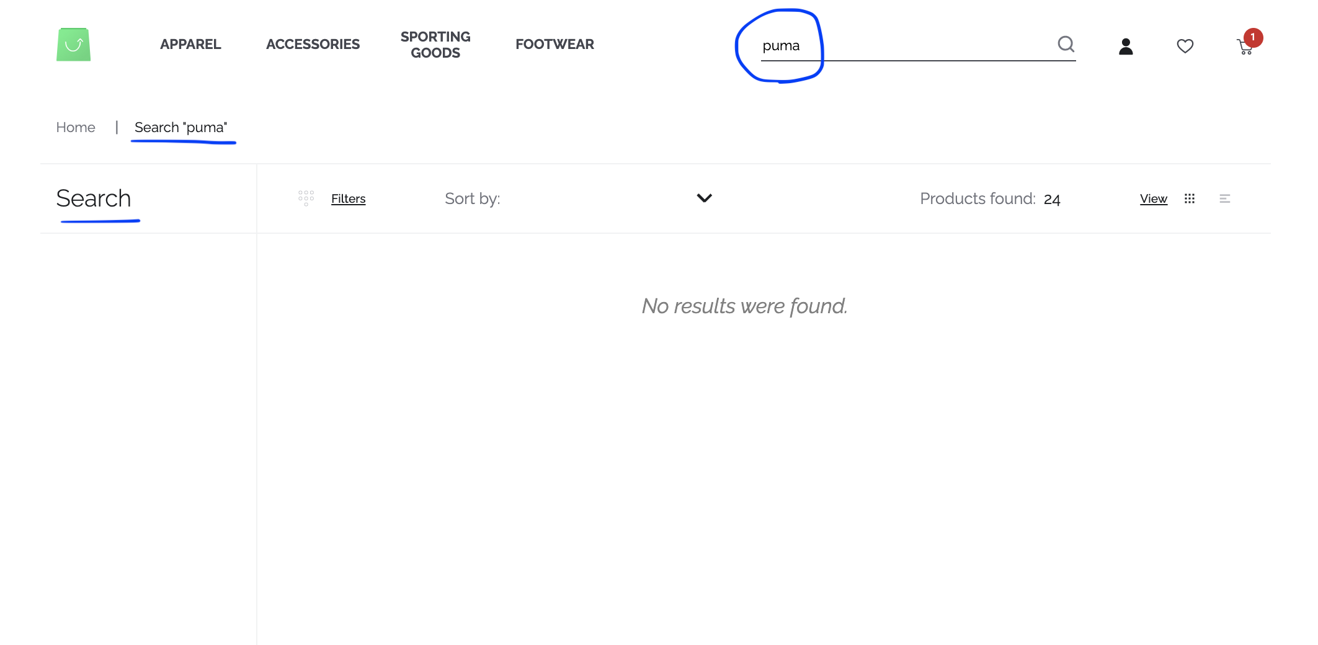Click the filter grid icon beside Filters
This screenshot has width=1318, height=645.
pyautogui.click(x=306, y=198)
